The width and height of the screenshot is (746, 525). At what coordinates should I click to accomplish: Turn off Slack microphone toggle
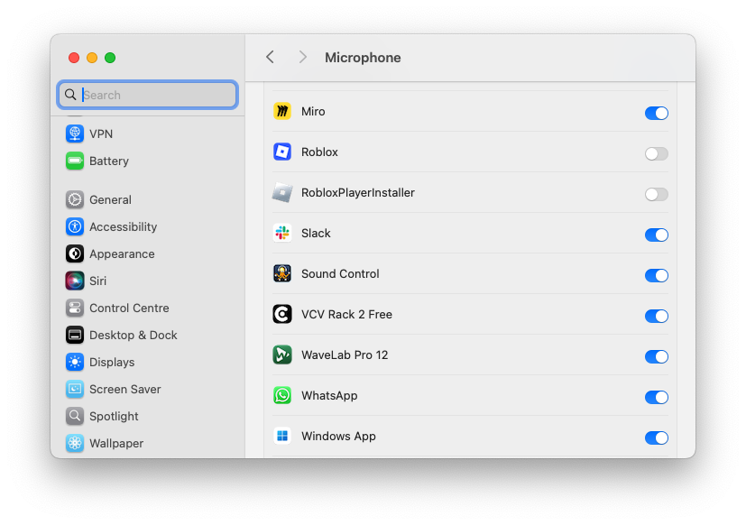(x=656, y=235)
